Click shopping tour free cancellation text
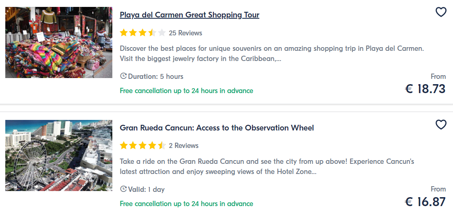The height and width of the screenshot is (213, 453). click(x=186, y=91)
